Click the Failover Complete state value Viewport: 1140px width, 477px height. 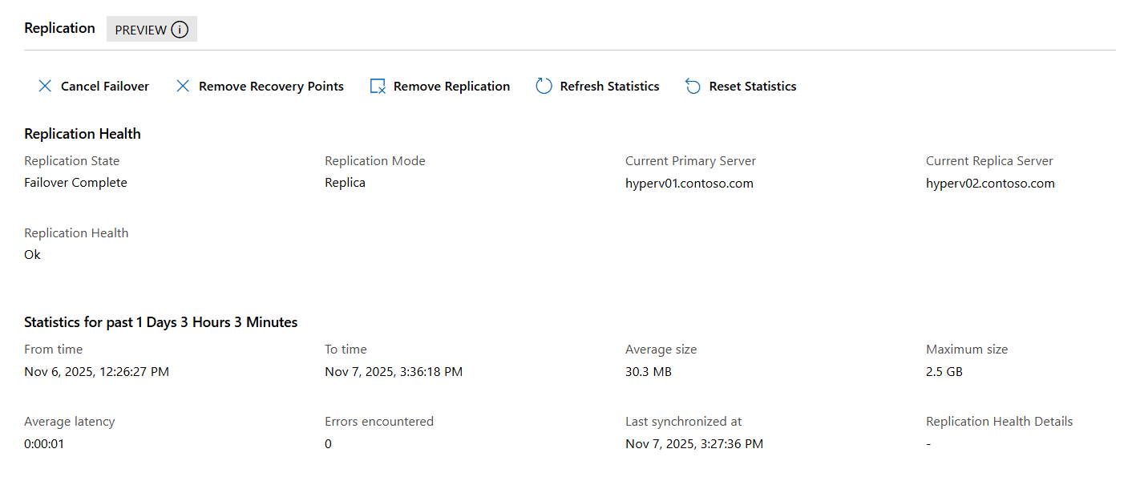pyautogui.click(x=75, y=183)
